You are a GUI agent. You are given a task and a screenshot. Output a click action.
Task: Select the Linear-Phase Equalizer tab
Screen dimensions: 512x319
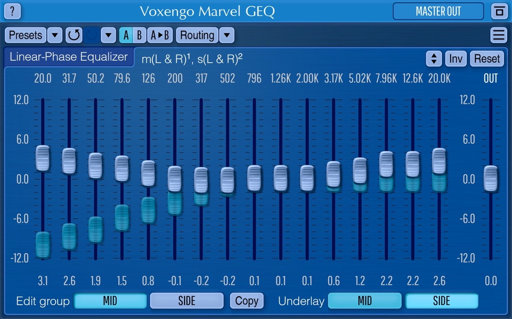click(69, 57)
